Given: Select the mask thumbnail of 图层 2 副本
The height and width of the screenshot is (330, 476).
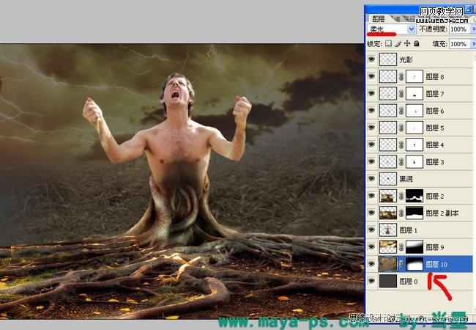Looking at the screenshot, I should 414,213.
